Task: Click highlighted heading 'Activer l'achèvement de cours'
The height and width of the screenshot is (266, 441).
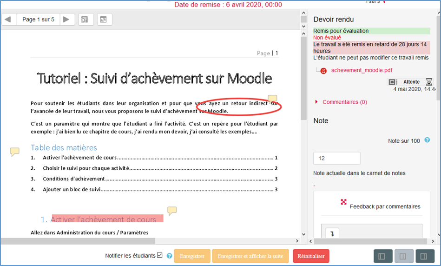Action: click(103, 219)
